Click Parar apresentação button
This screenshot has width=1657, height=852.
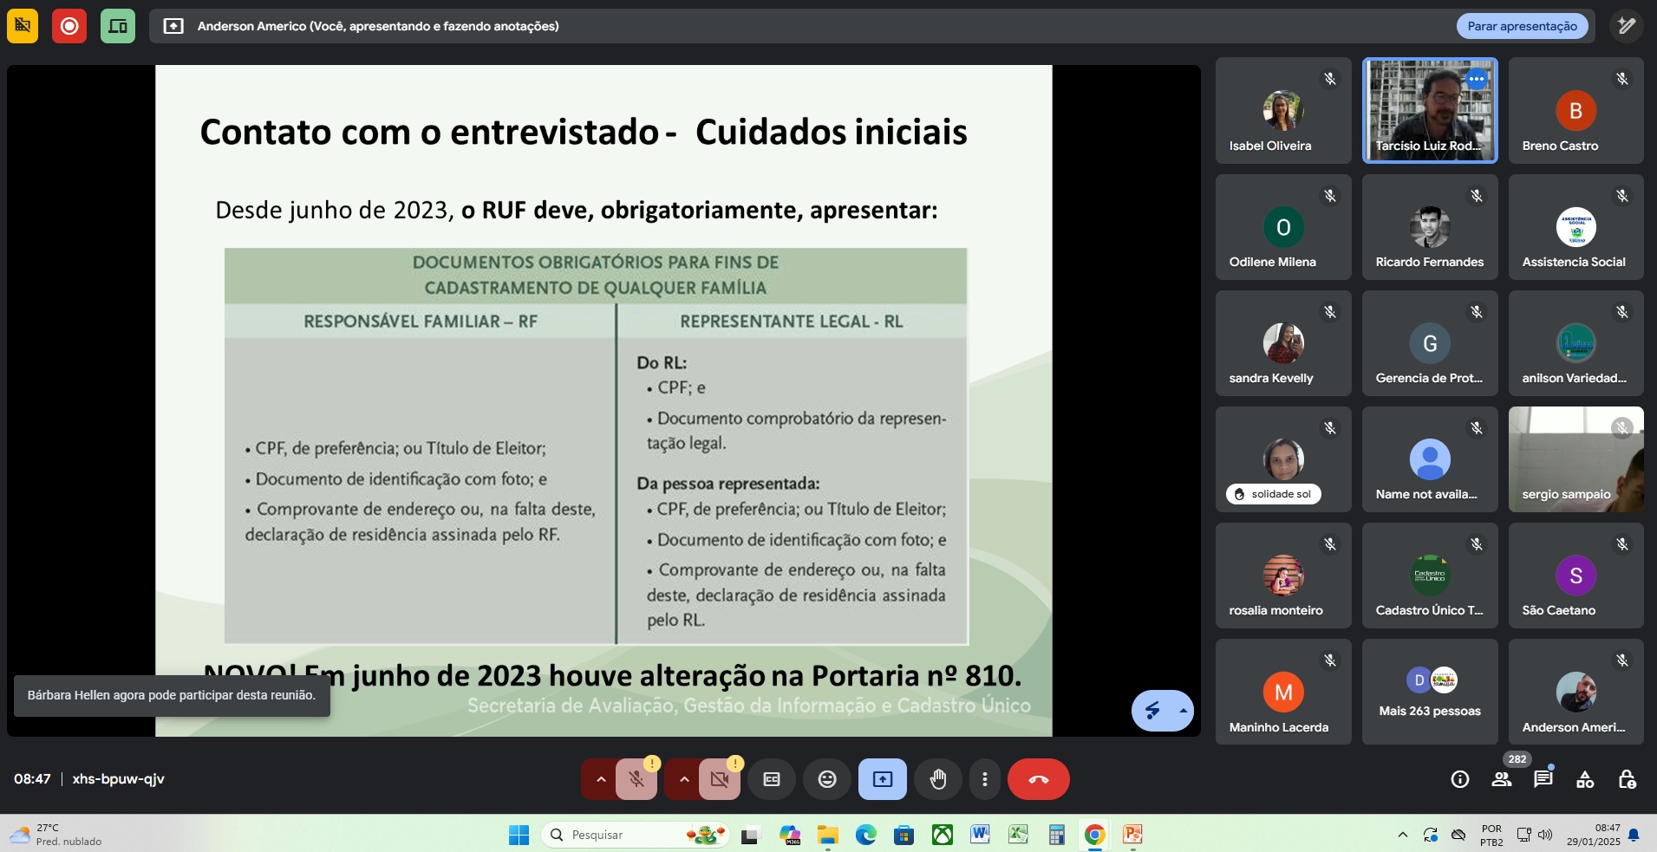(1522, 26)
